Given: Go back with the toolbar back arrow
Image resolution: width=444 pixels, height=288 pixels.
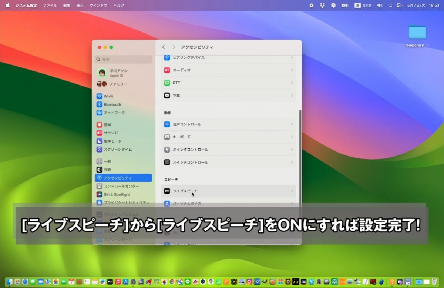Looking at the screenshot, I should point(164,47).
